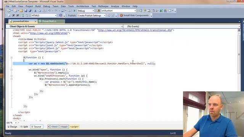Viewport: 244px width, 137px height.
Task: Switch to Source view
Action: [x=36, y=127]
